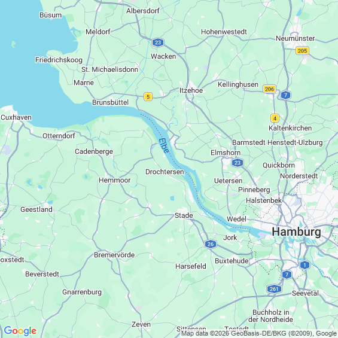Image resolution: width=338 pixels, height=338 pixels.
Task: Click the A1 highway shield south of Hamburg
Action: [x=304, y=265]
